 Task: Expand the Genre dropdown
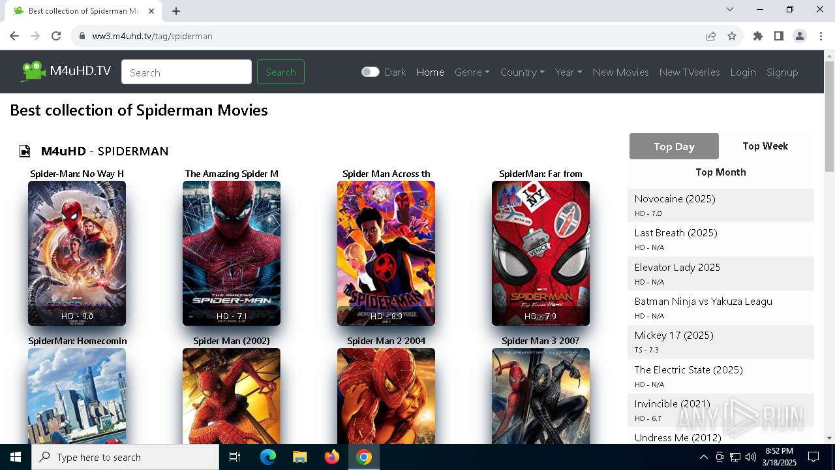click(x=472, y=72)
